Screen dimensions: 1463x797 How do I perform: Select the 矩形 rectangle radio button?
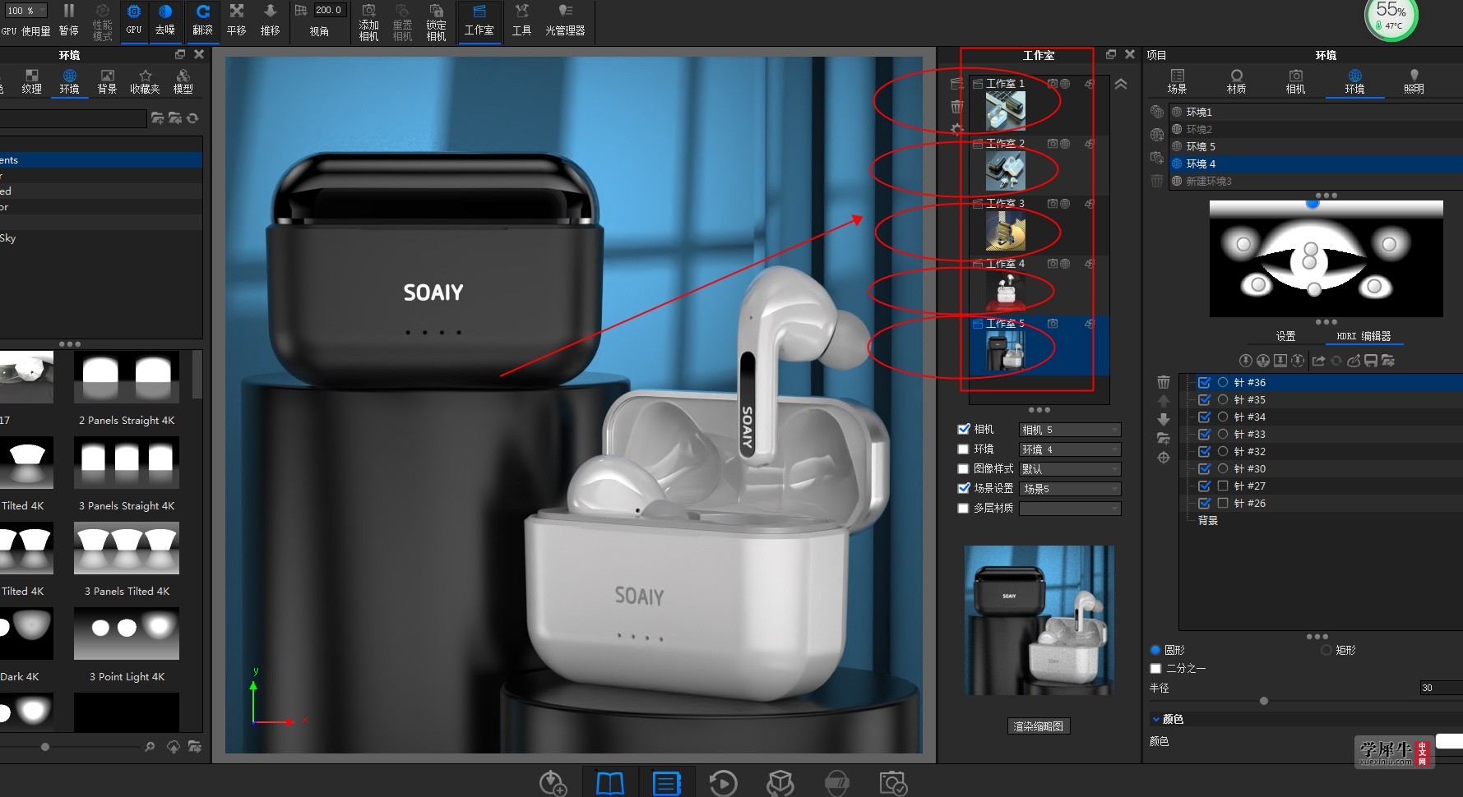coord(1326,650)
